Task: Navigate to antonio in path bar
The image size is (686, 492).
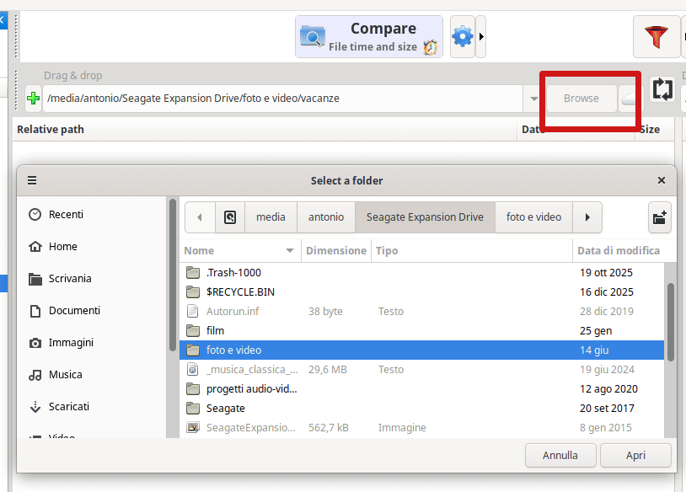Action: point(326,217)
